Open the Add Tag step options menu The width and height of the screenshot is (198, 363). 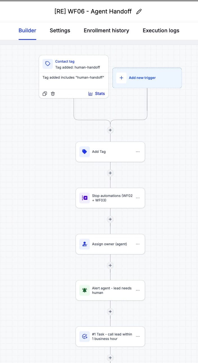[x=138, y=152]
